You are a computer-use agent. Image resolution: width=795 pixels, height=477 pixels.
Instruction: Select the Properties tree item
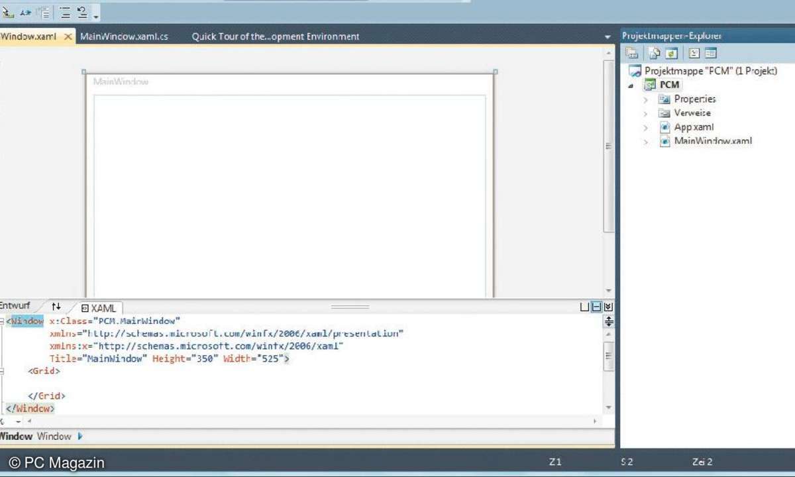(695, 99)
